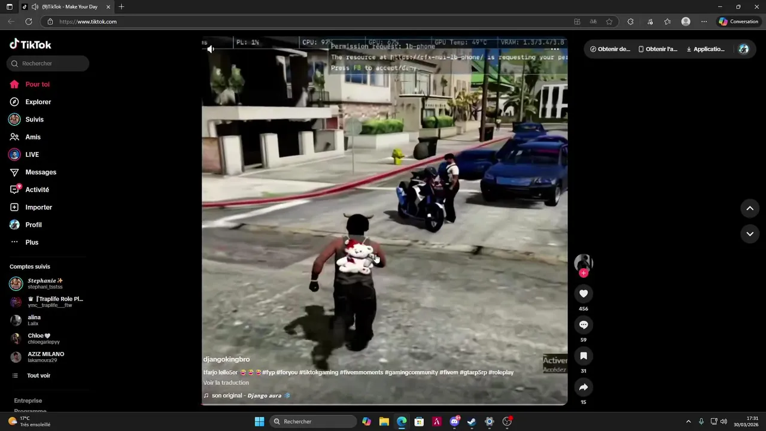The height and width of the screenshot is (431, 766).
Task: Mute the video with the speaker icon
Action: click(x=211, y=49)
